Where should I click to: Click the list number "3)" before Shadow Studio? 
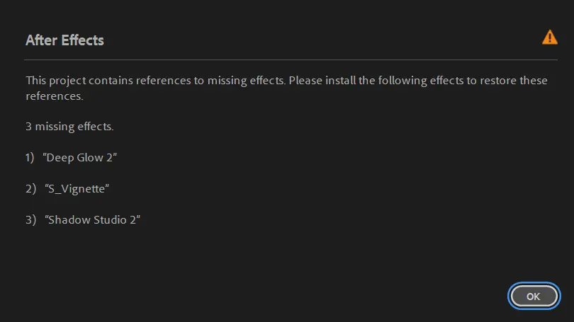30,220
